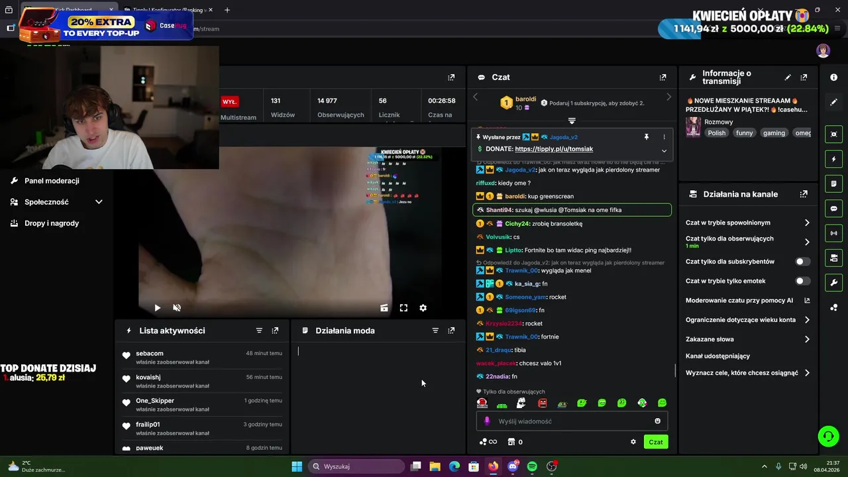This screenshot has height=477, width=848.
Task: Open the preview player settings gear
Action: (423, 308)
